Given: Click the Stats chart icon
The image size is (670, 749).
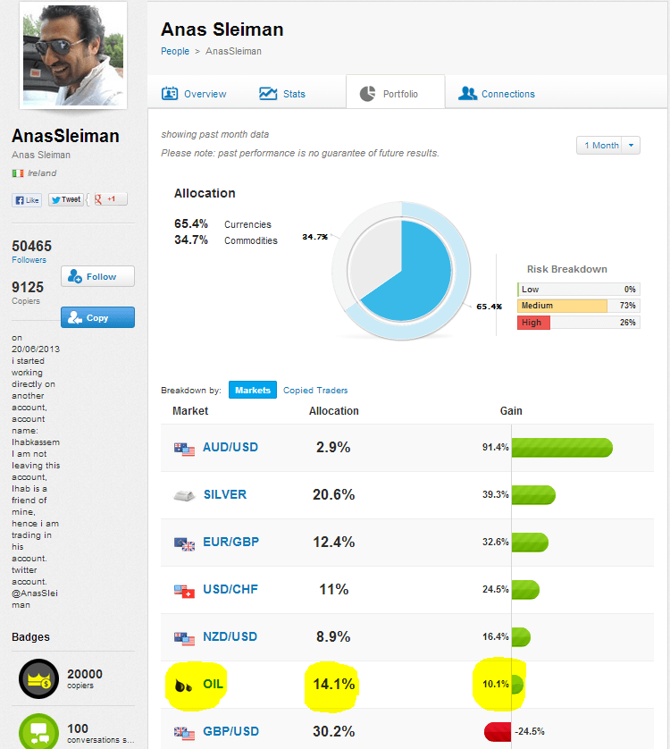Looking at the screenshot, I should [268, 93].
